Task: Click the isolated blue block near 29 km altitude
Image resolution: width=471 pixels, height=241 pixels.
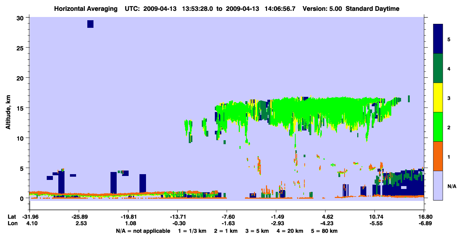Action: pyautogui.click(x=90, y=24)
